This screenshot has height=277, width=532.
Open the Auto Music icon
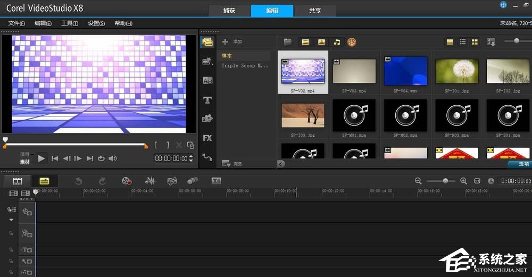click(x=172, y=181)
